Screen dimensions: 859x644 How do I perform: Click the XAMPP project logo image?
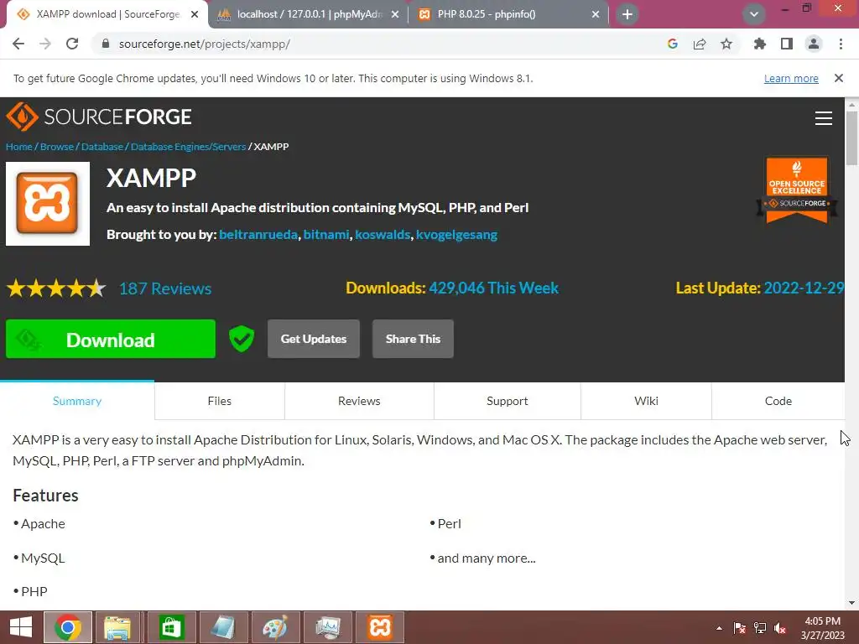(48, 204)
